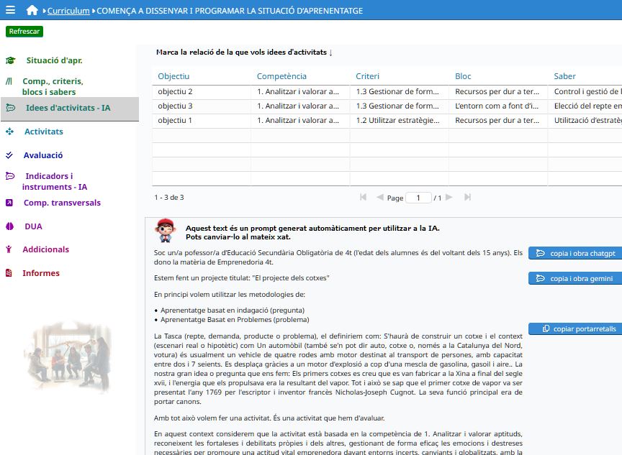Click the Avaluació double-check icon

click(x=9, y=155)
